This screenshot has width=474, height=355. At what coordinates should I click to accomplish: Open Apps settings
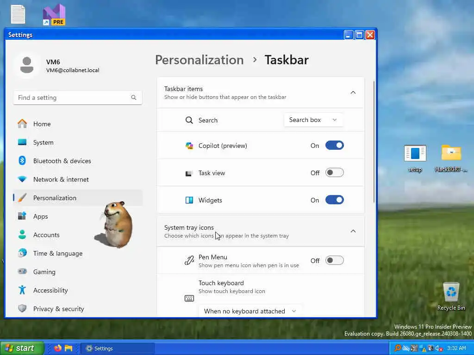pos(78,216)
